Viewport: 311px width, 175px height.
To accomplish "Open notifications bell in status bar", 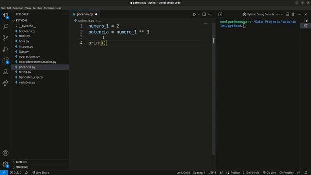I will tap(306, 173).
